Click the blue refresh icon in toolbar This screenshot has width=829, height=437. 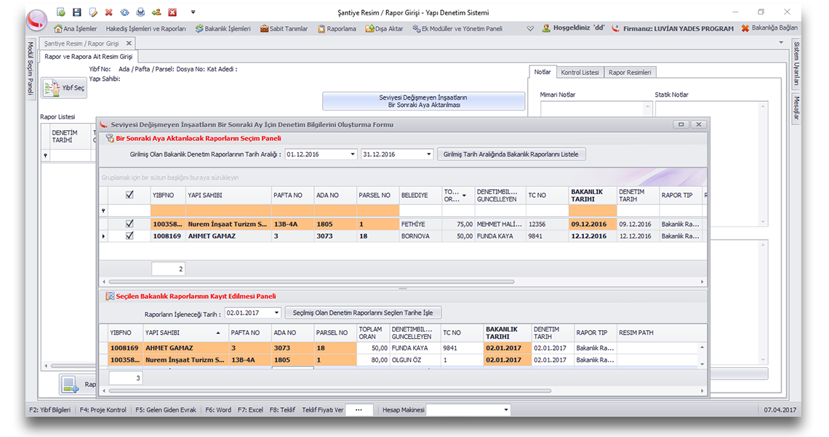[124, 12]
